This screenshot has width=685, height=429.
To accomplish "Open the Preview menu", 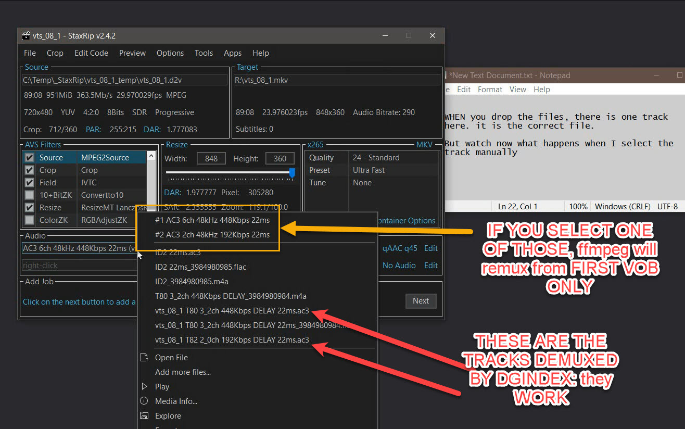I will tap(132, 53).
